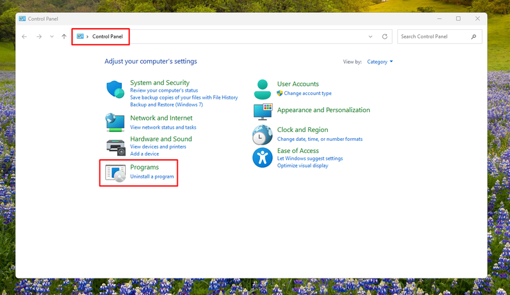Click the Network and Internet globe icon

[x=115, y=122]
